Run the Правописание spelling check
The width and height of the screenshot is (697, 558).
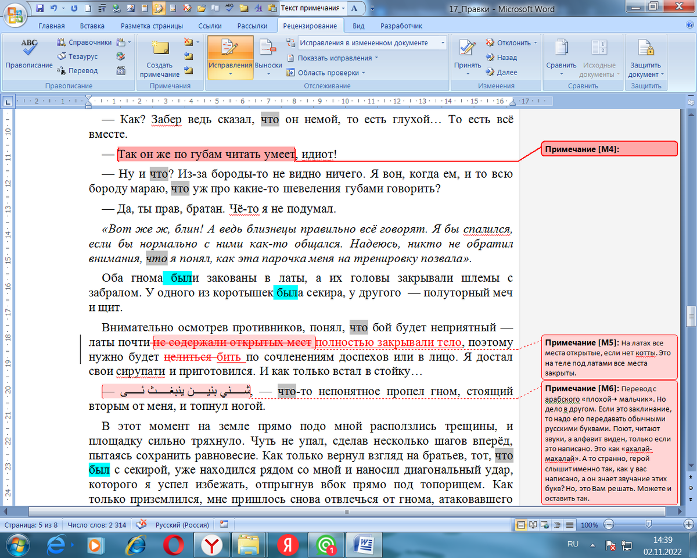28,55
